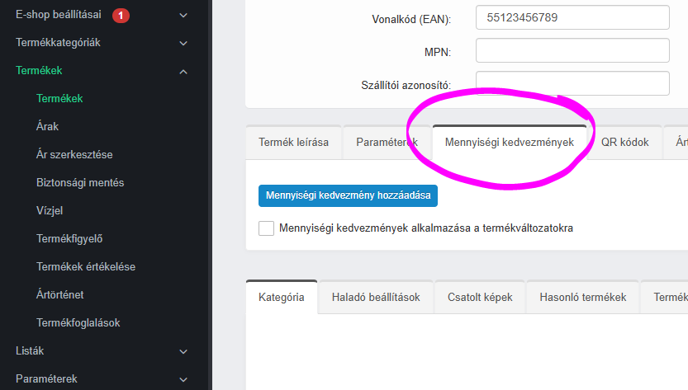
Task: Expand the Listák chevron
Action: 183,352
